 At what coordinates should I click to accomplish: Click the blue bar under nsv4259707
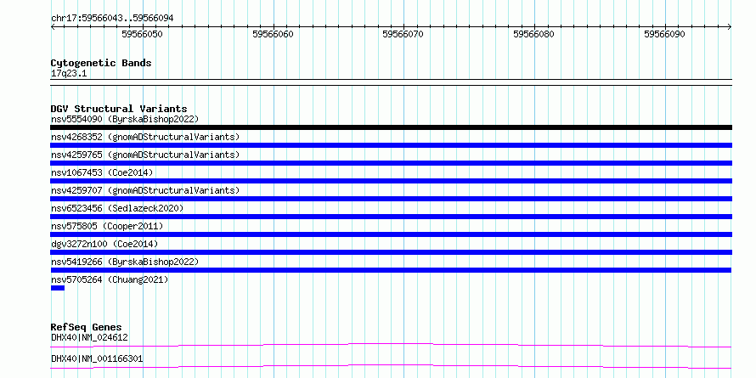tap(391, 199)
